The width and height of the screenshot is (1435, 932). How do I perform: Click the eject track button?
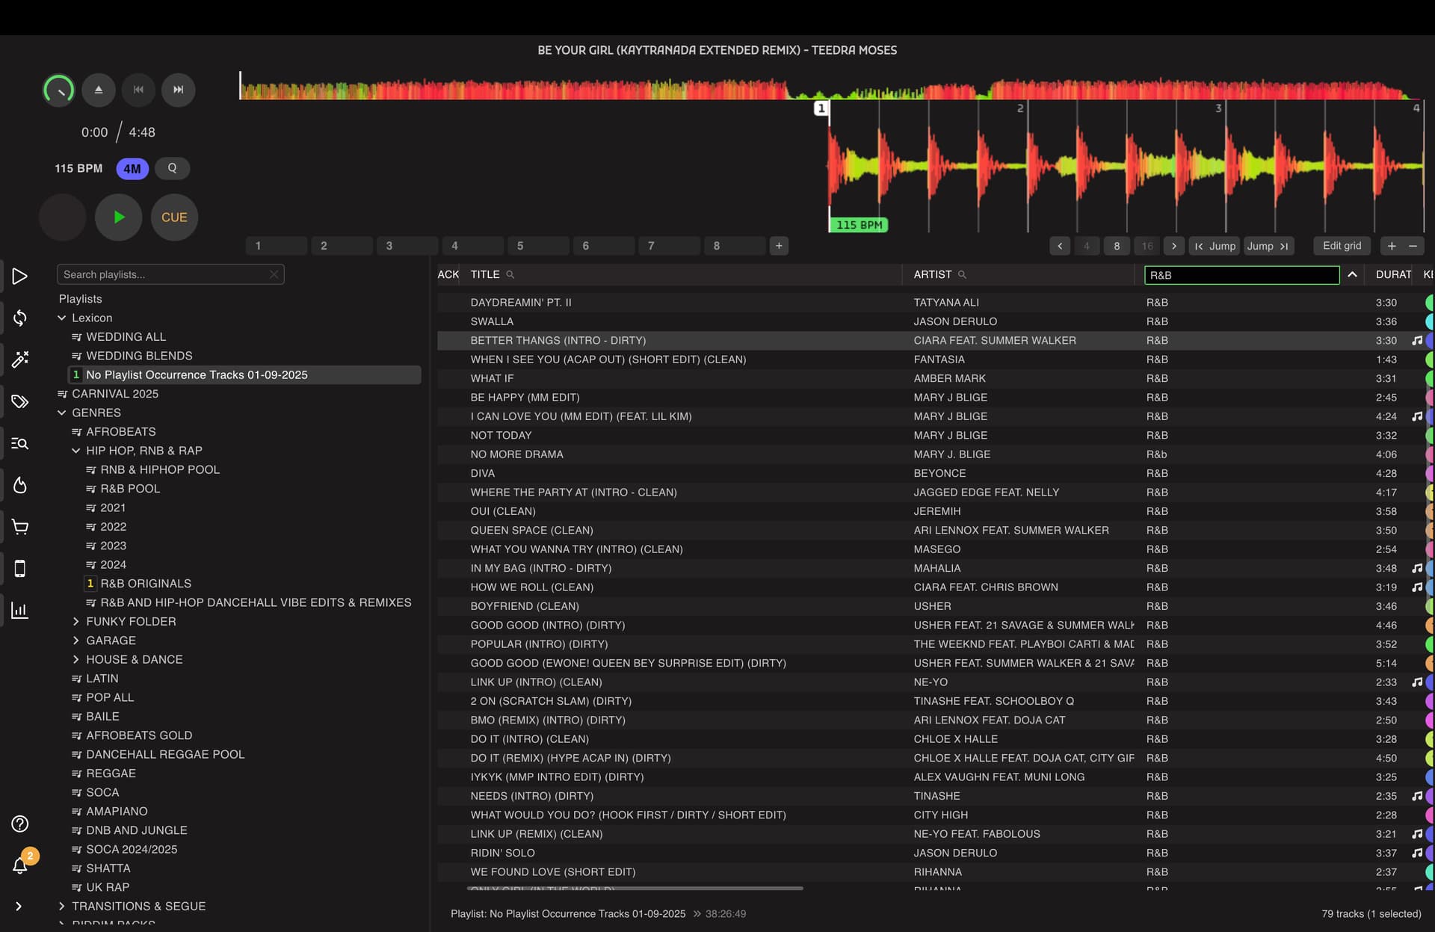99,90
